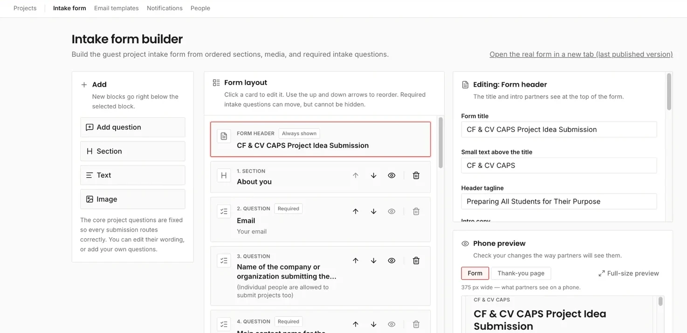
Task: Move company name question down
Action: (x=374, y=260)
